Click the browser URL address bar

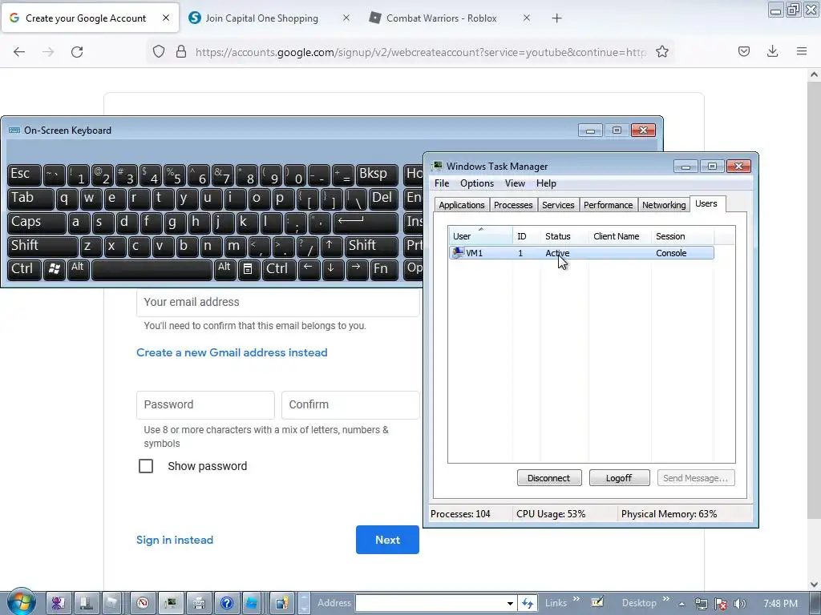point(420,52)
